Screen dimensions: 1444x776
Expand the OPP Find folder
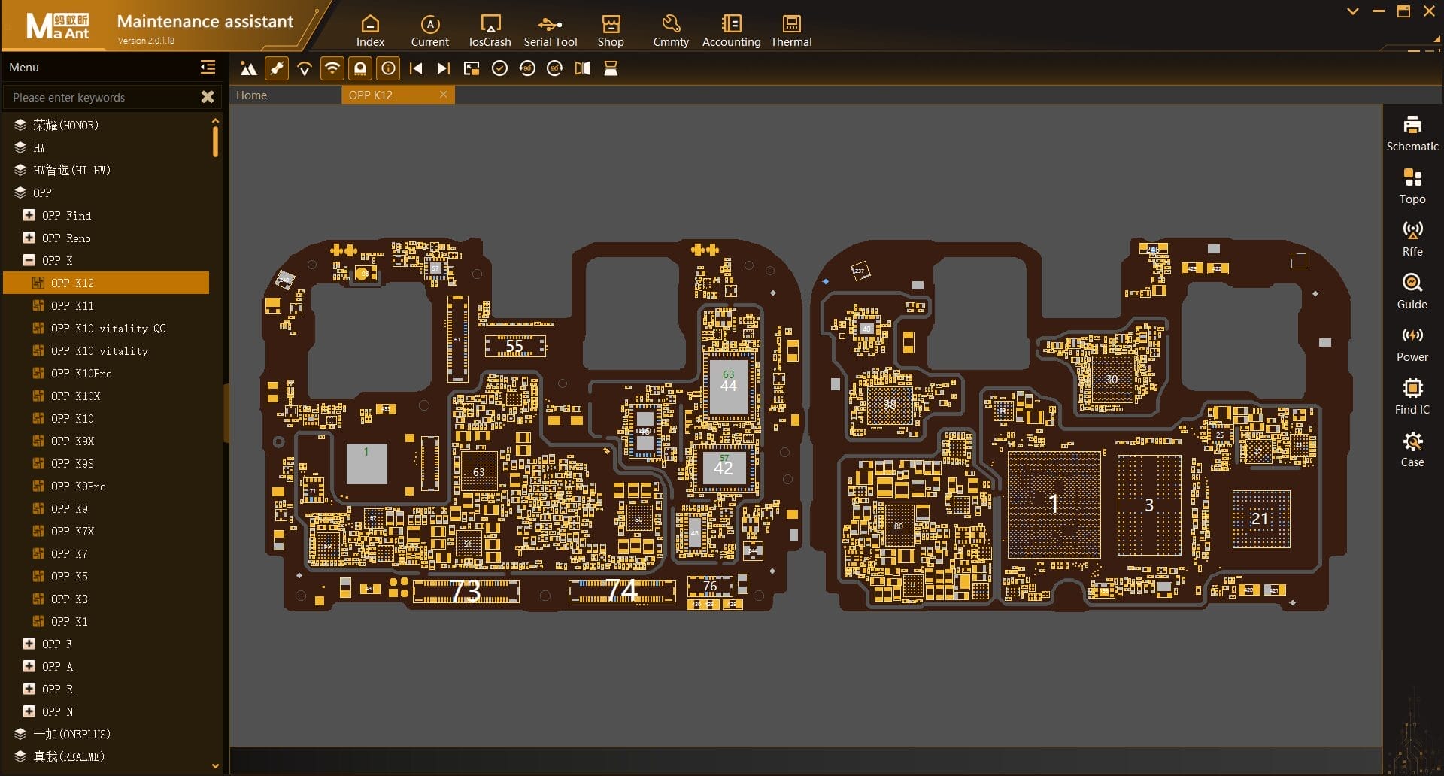[29, 216]
